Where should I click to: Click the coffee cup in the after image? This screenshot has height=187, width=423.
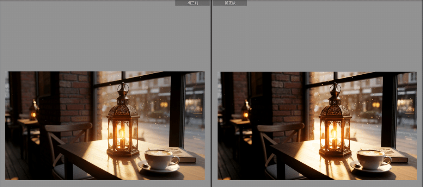point(372,158)
